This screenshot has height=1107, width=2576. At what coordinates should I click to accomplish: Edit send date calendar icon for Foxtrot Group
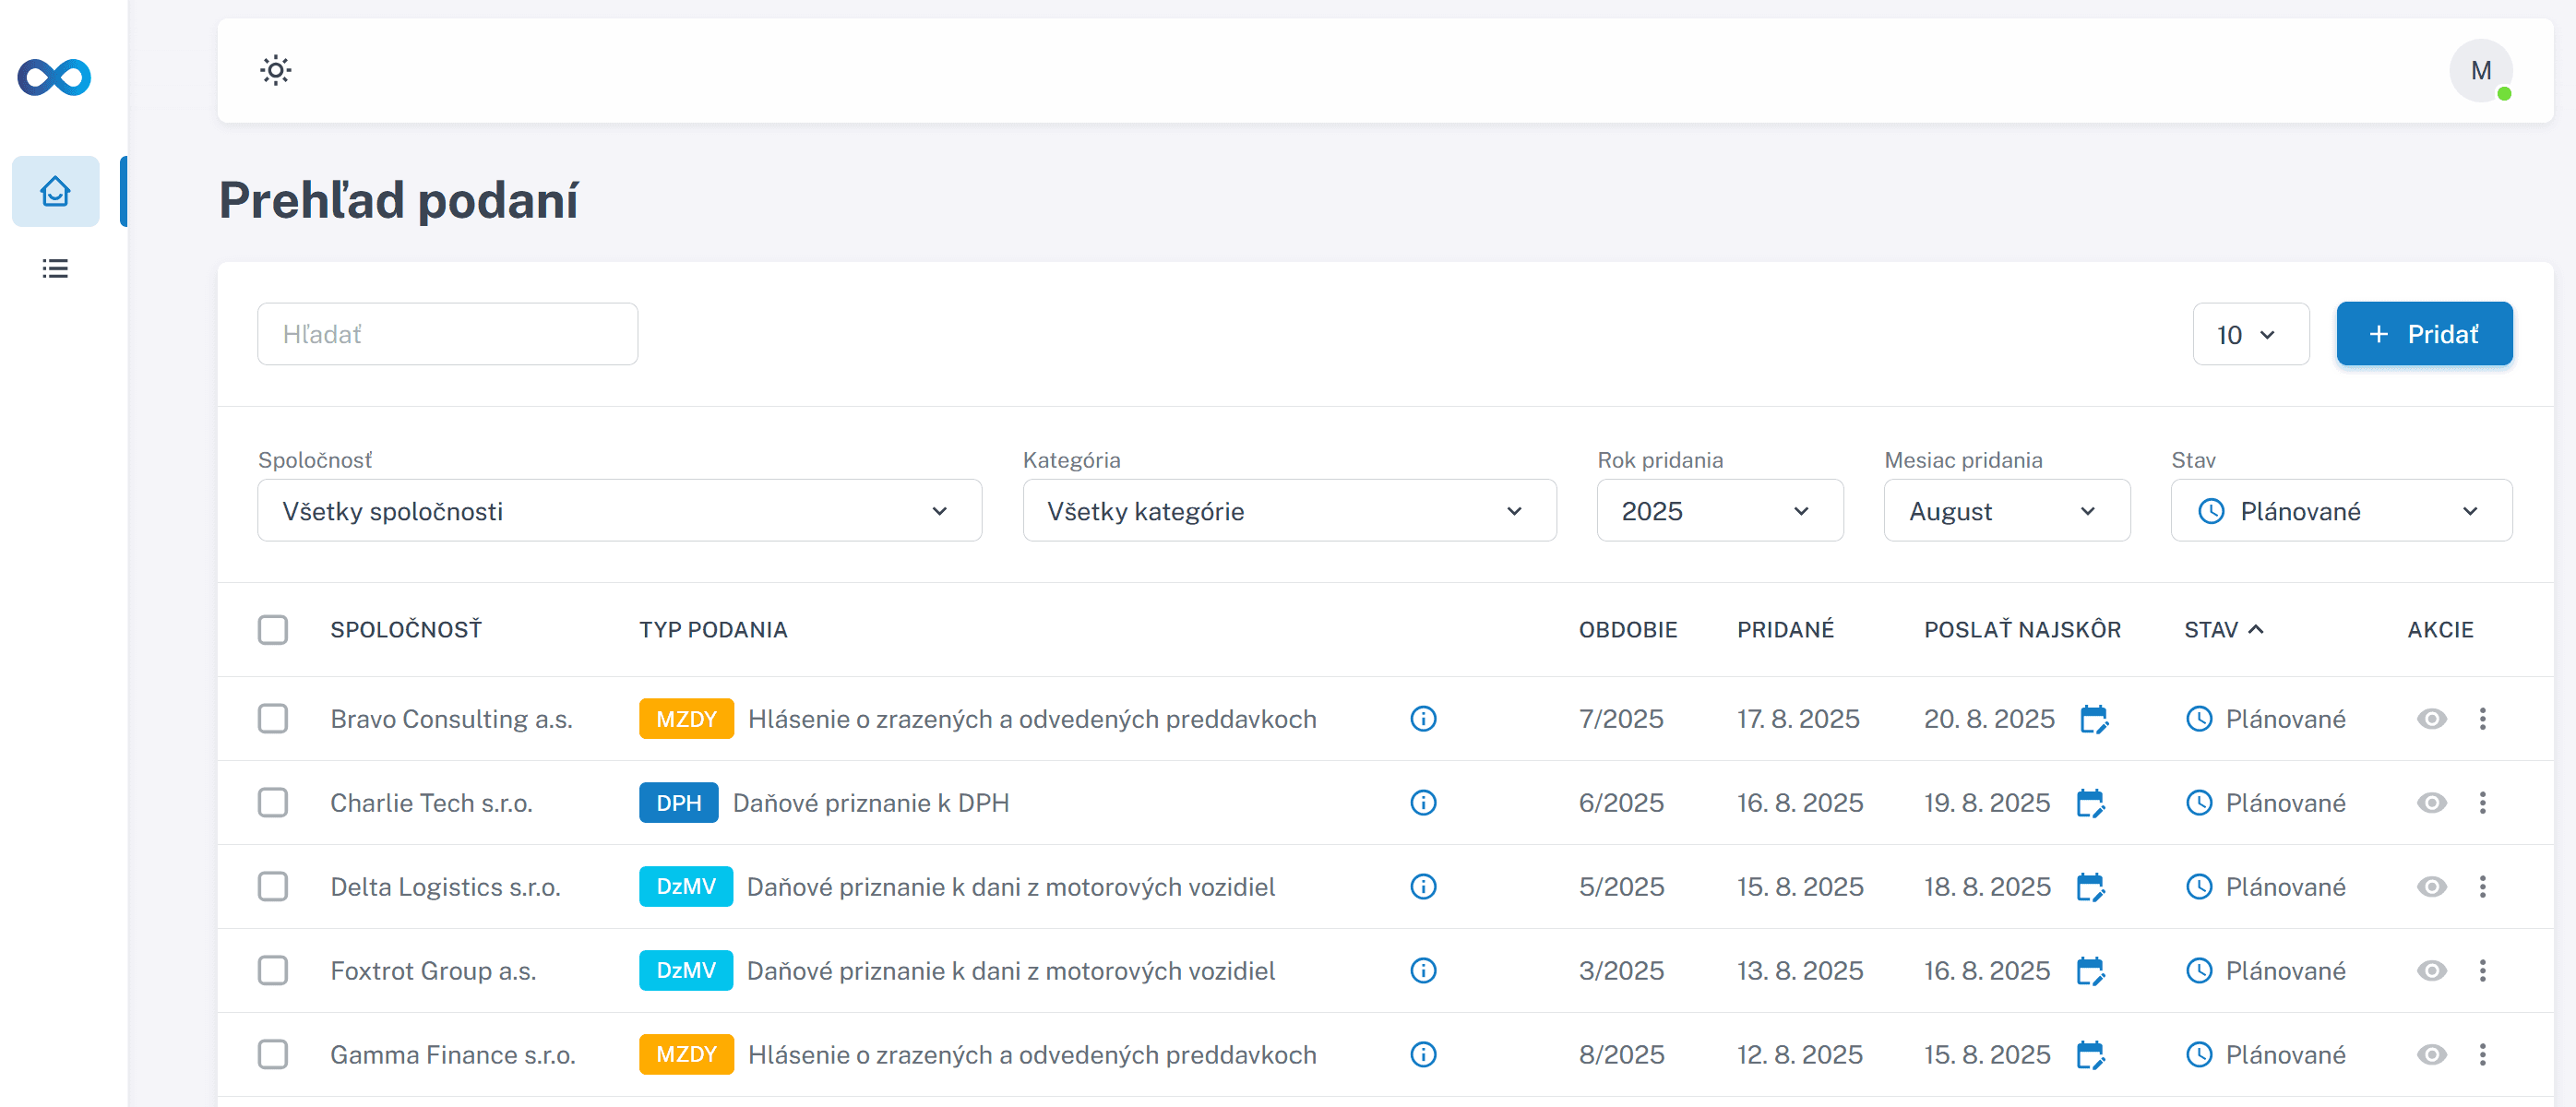click(2090, 971)
